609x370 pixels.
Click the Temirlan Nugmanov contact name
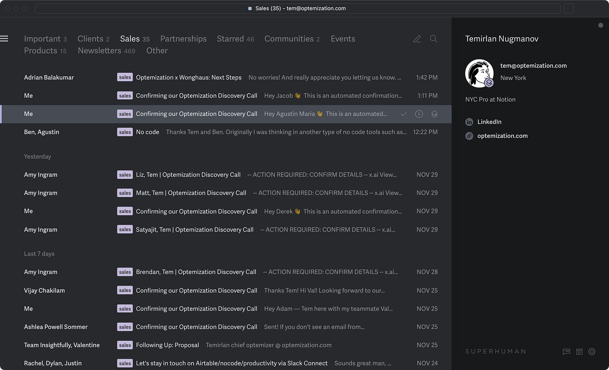pos(502,39)
